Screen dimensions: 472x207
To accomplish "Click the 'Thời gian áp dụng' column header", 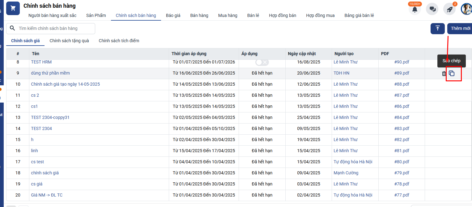I will (189, 54).
